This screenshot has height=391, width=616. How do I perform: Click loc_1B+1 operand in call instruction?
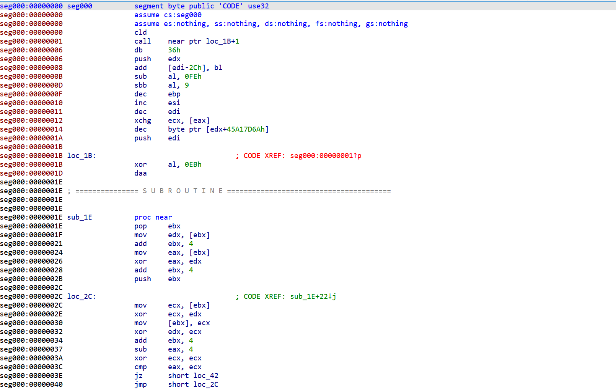223,41
